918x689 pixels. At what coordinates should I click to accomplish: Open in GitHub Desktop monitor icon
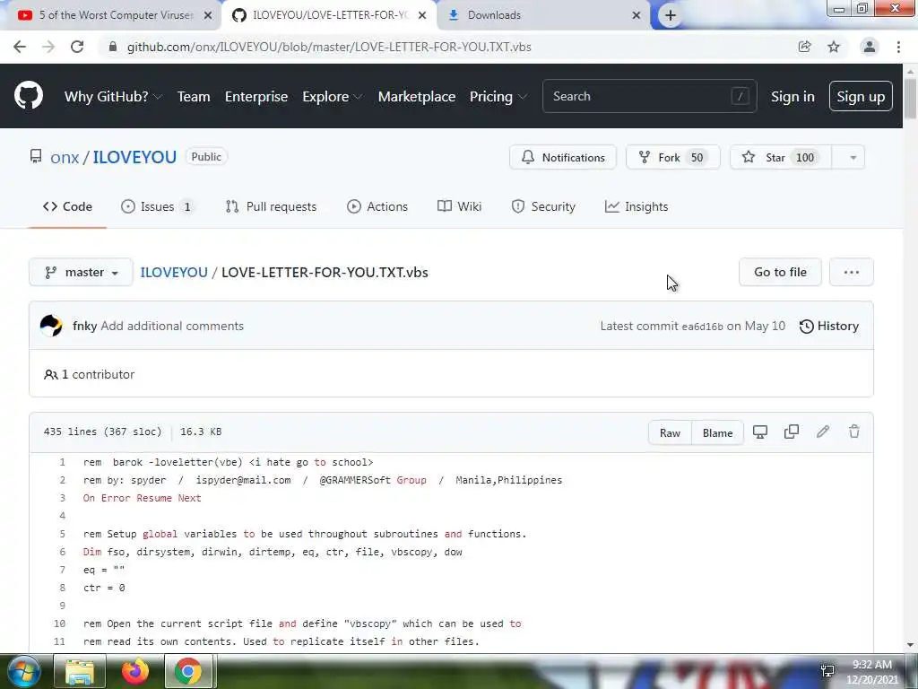pyautogui.click(x=760, y=432)
